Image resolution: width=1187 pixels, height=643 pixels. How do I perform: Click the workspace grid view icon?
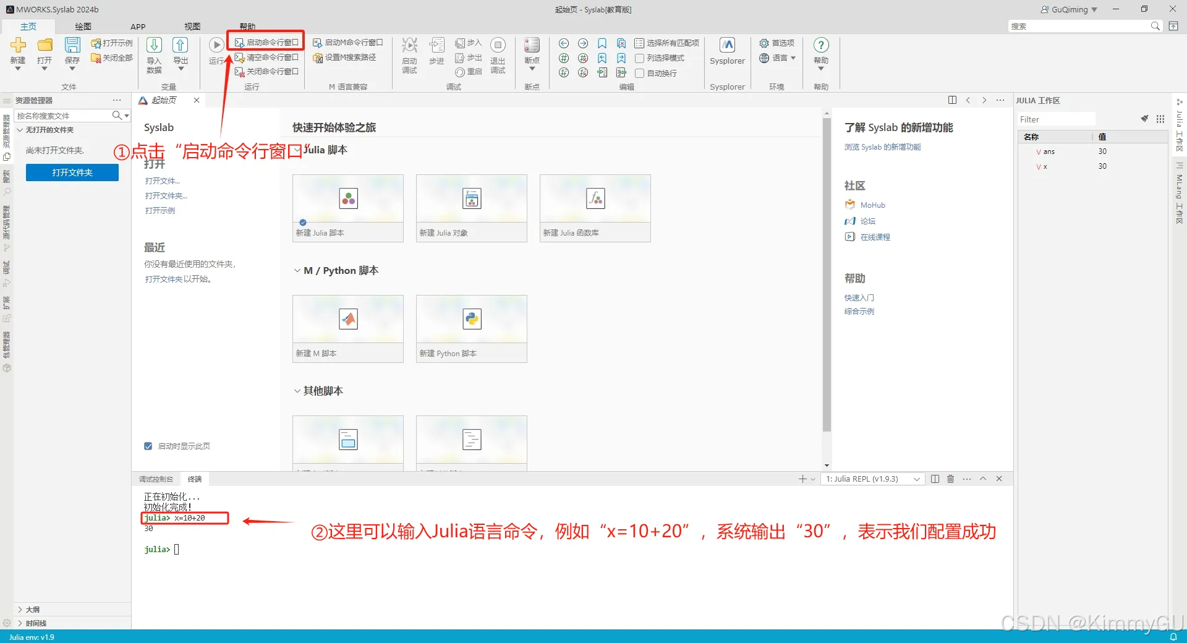[x=1160, y=119]
